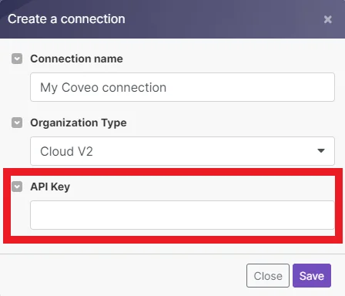
Task: Click the API Key input field
Action: point(183,215)
